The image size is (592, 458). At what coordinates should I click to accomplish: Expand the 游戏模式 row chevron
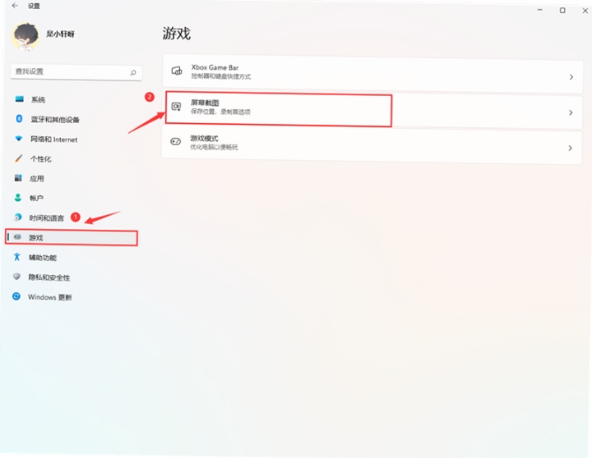pyautogui.click(x=570, y=148)
